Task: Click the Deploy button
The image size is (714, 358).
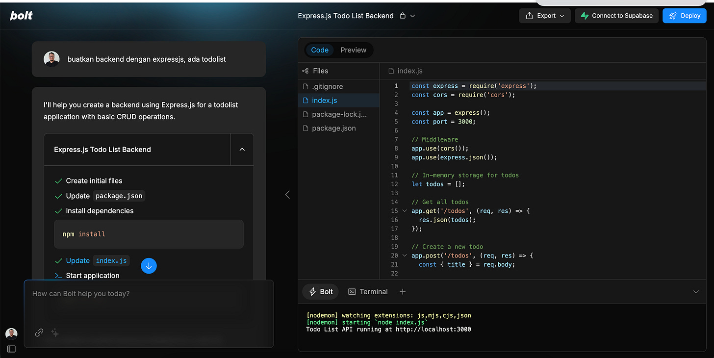Action: point(685,16)
